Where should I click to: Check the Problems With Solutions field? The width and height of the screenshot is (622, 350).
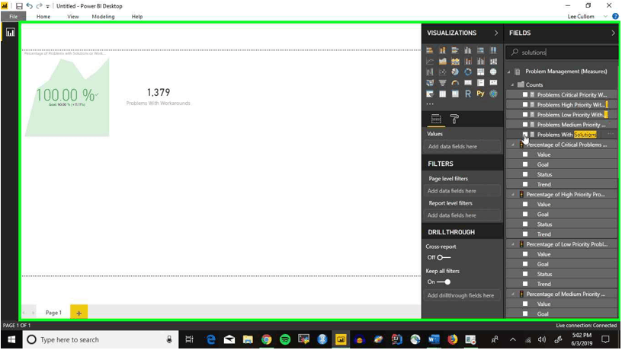pos(525,134)
